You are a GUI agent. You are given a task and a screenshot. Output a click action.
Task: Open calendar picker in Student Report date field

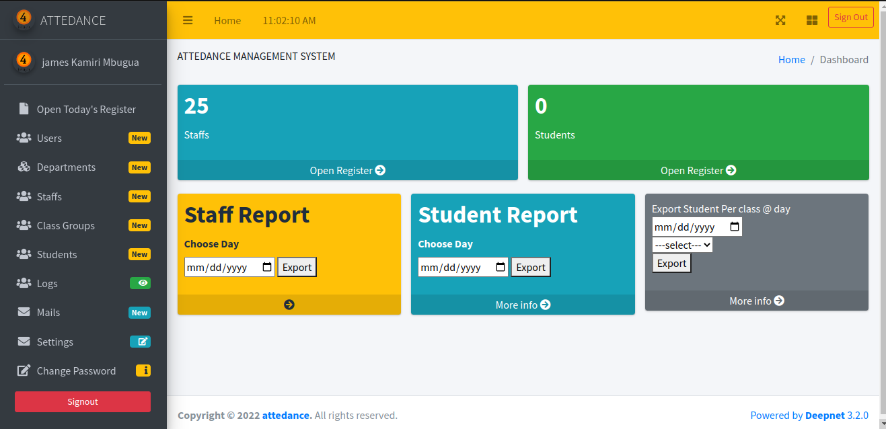coord(501,267)
